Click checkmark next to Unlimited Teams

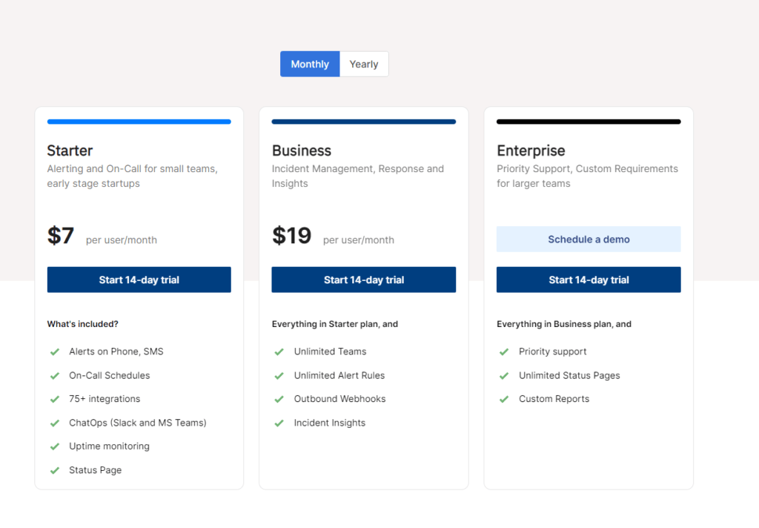pyautogui.click(x=279, y=352)
